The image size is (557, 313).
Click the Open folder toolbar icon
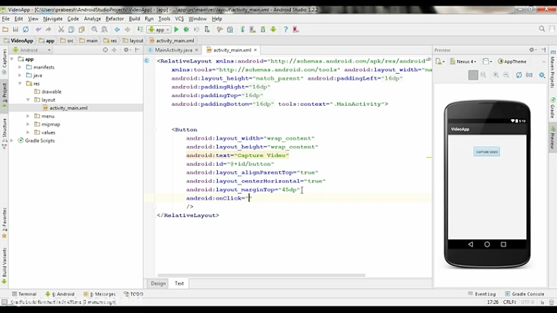pos(6,30)
